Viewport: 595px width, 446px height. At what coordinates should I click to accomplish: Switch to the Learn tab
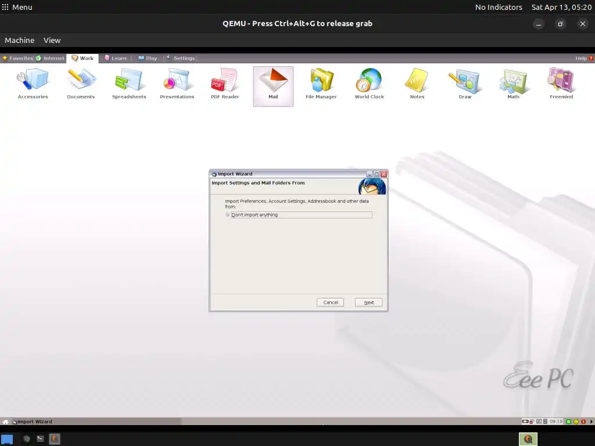[x=116, y=58]
